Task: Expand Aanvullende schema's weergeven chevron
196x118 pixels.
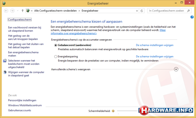Action: [x=176, y=69]
